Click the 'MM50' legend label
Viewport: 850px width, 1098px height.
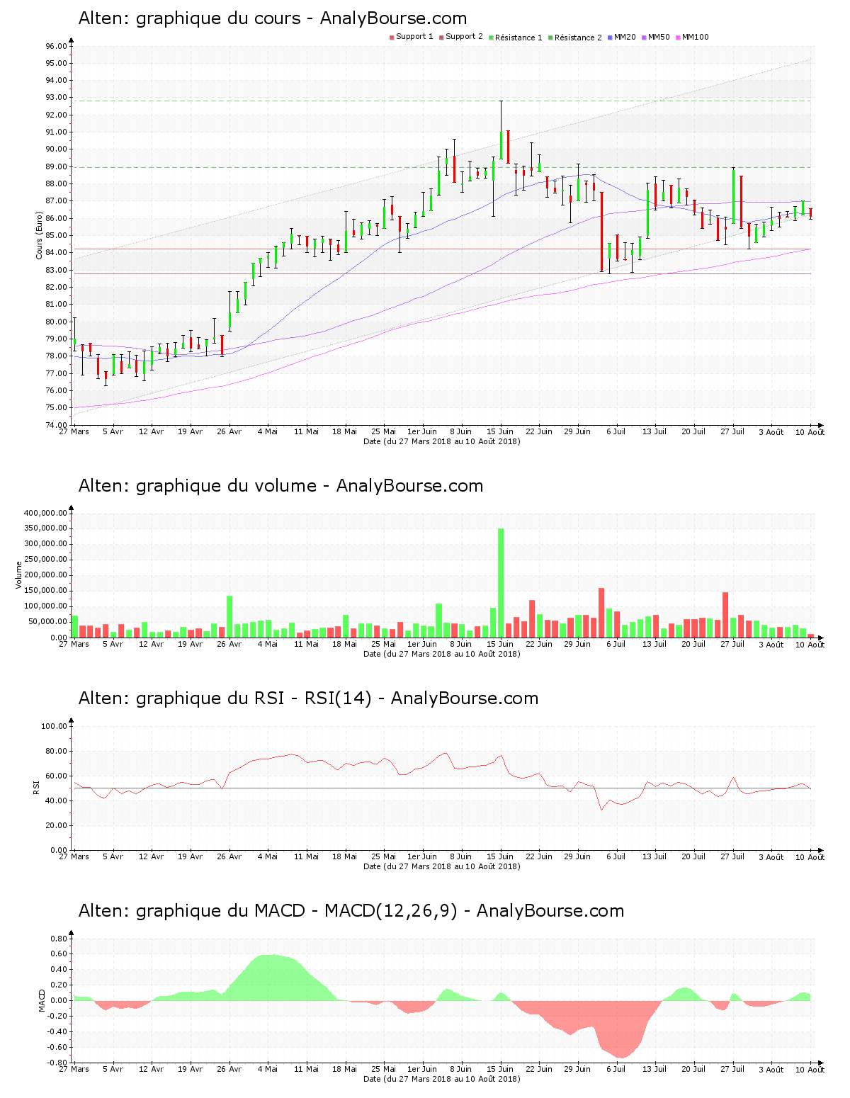(x=659, y=37)
